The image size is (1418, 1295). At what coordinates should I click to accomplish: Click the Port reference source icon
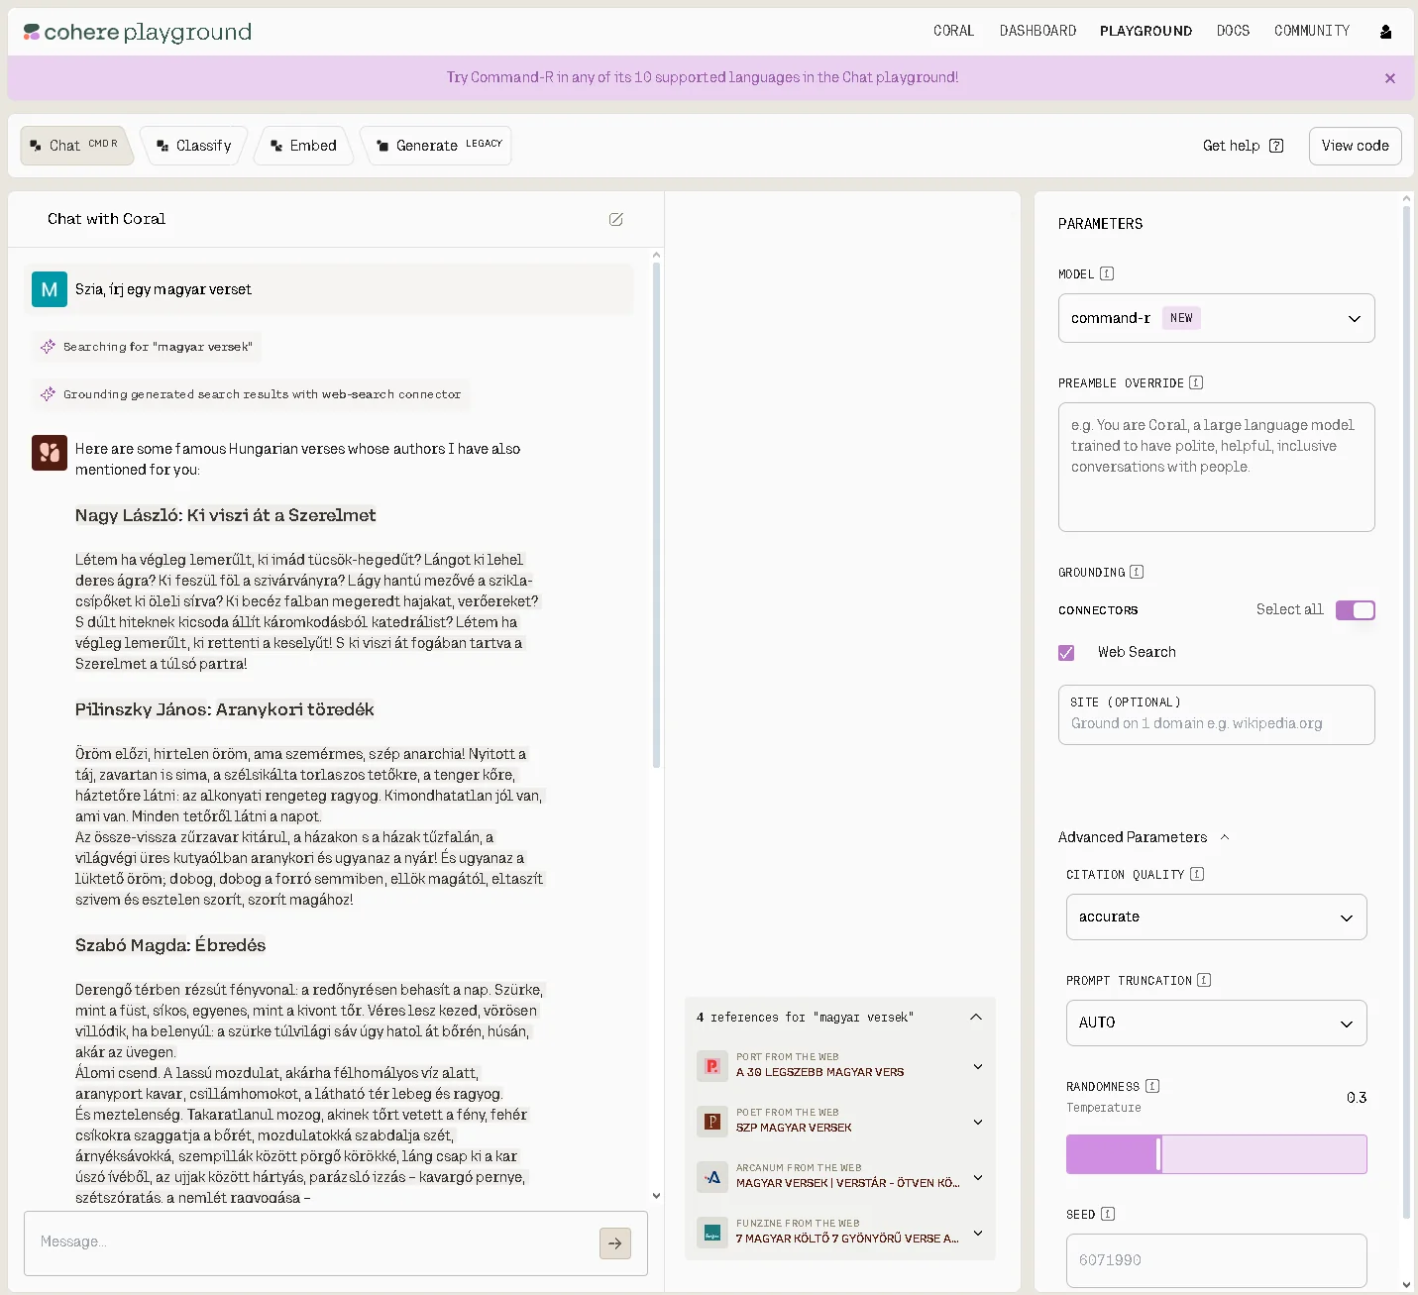point(712,1066)
